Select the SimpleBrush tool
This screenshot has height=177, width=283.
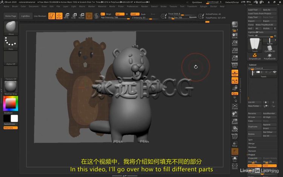point(255,56)
